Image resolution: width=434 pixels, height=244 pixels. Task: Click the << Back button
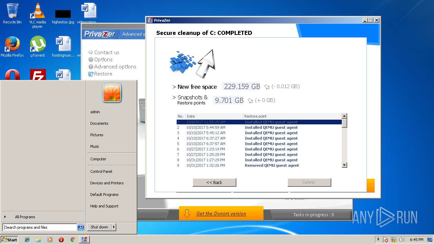tap(214, 182)
